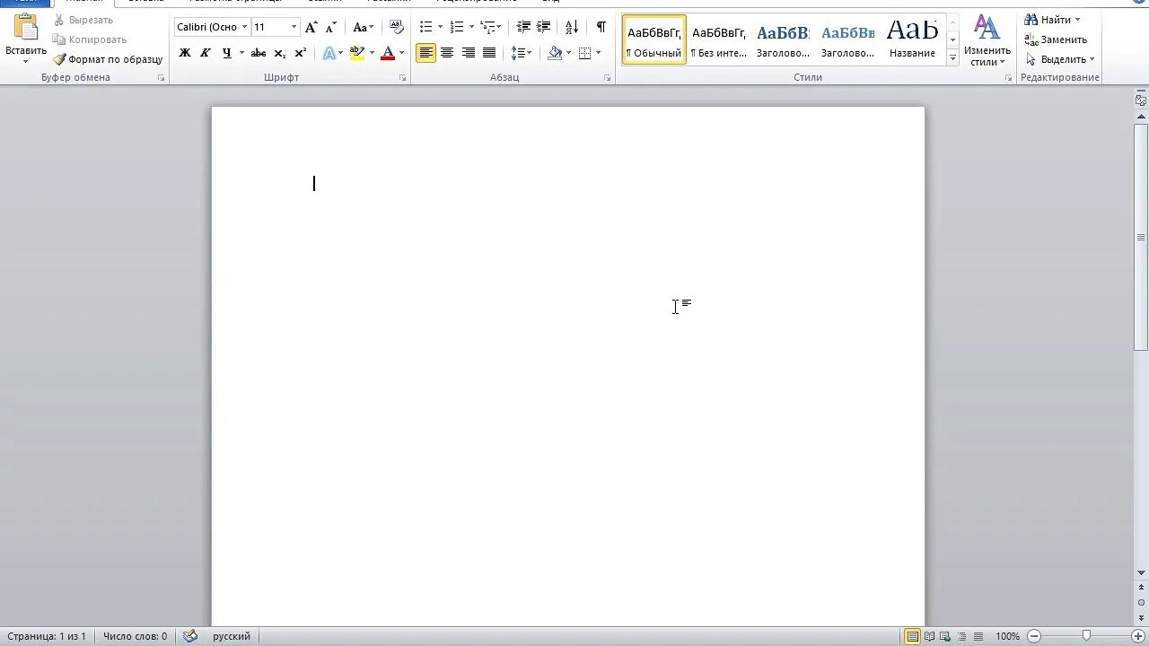Toggle justify text alignment

[x=489, y=53]
